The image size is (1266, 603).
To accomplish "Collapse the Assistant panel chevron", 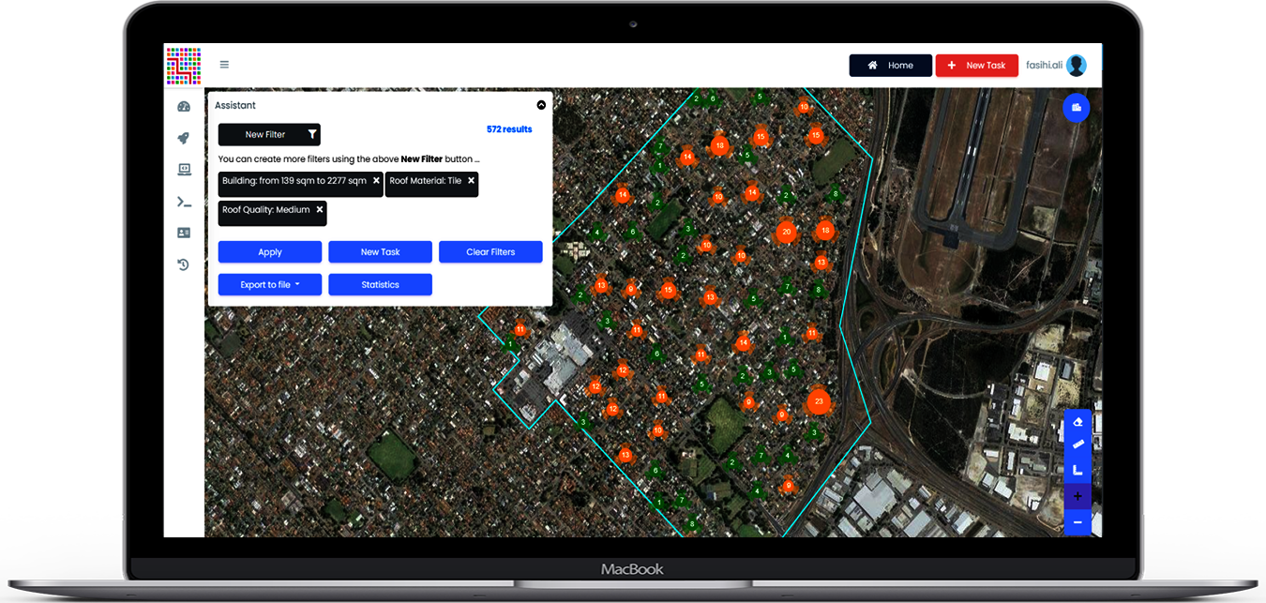I will point(541,106).
